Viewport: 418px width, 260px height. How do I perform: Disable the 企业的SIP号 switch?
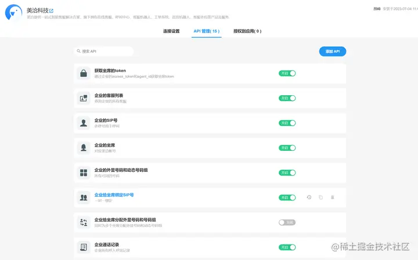[287, 123]
